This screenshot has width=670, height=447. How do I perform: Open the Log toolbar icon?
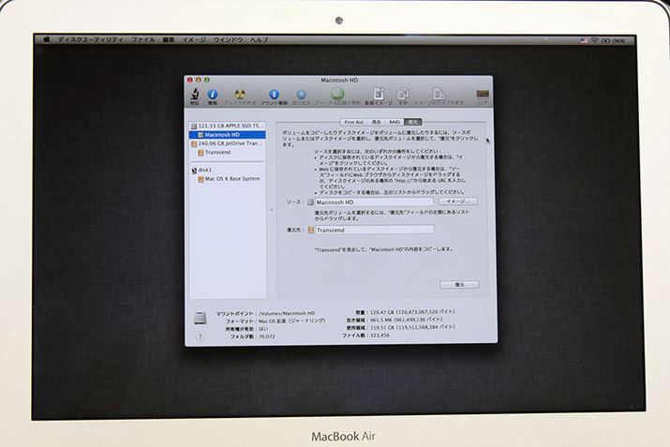[482, 95]
